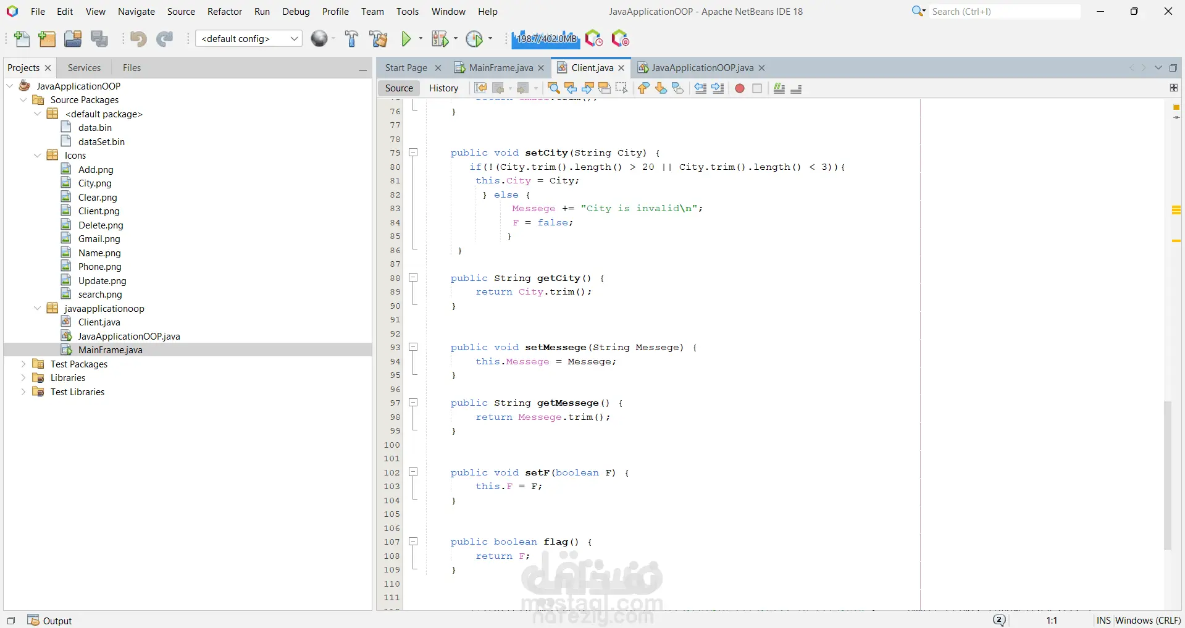Collapse getCity method code fold

pos(414,278)
